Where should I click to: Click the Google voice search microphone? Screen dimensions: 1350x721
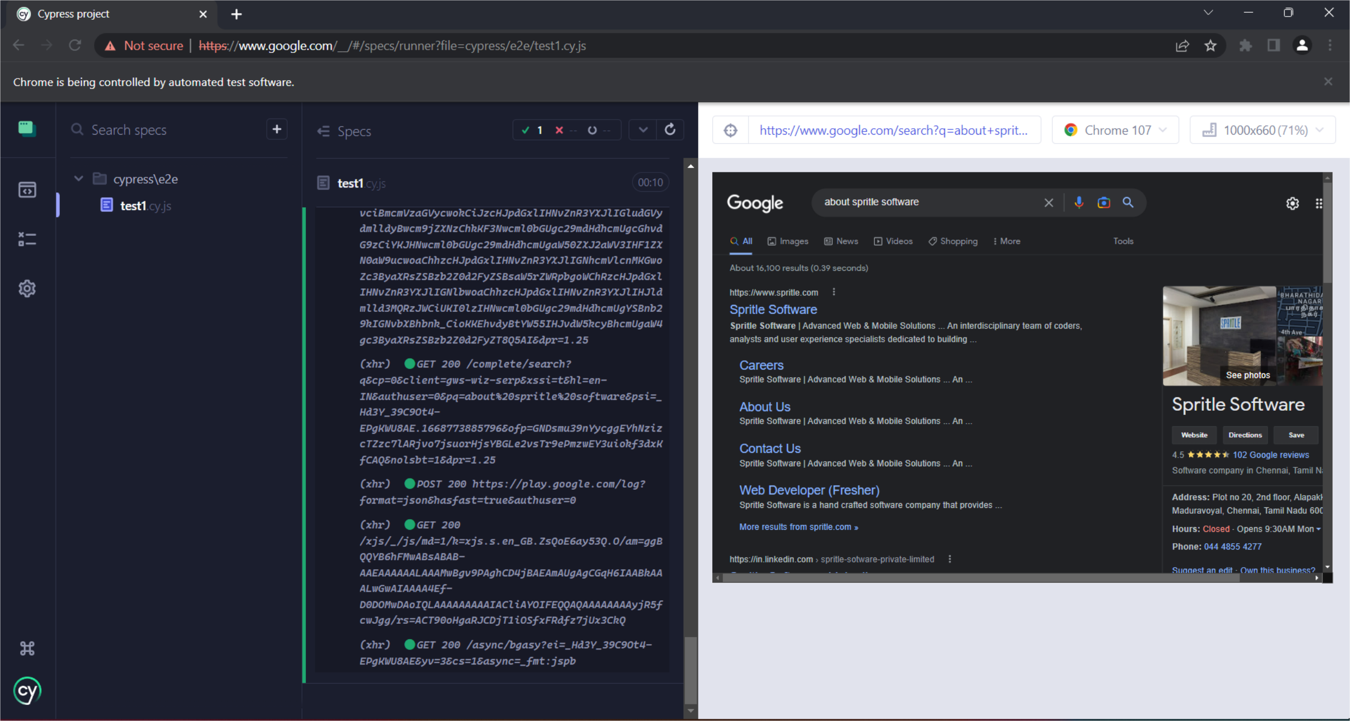1078,202
